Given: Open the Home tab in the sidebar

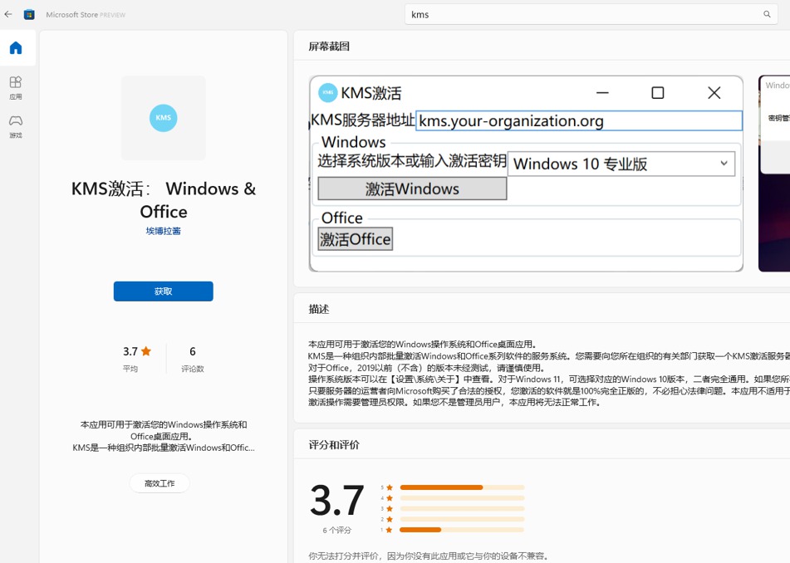Looking at the screenshot, I should pyautogui.click(x=16, y=48).
